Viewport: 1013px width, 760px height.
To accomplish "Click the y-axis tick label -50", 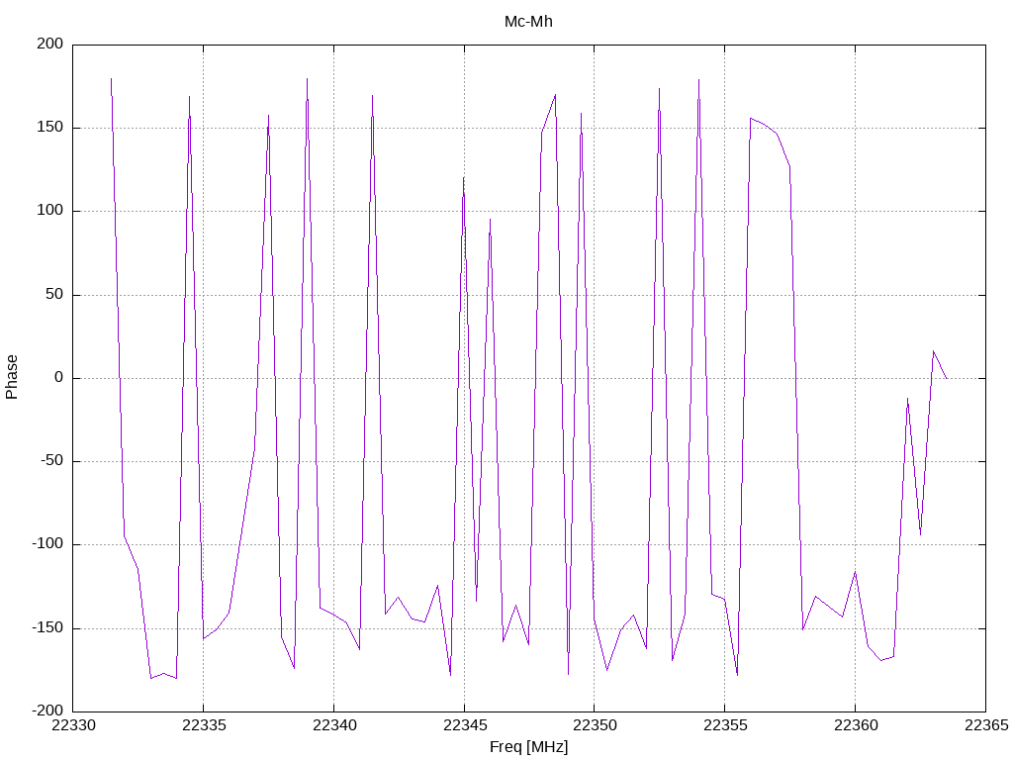I will coord(51,461).
